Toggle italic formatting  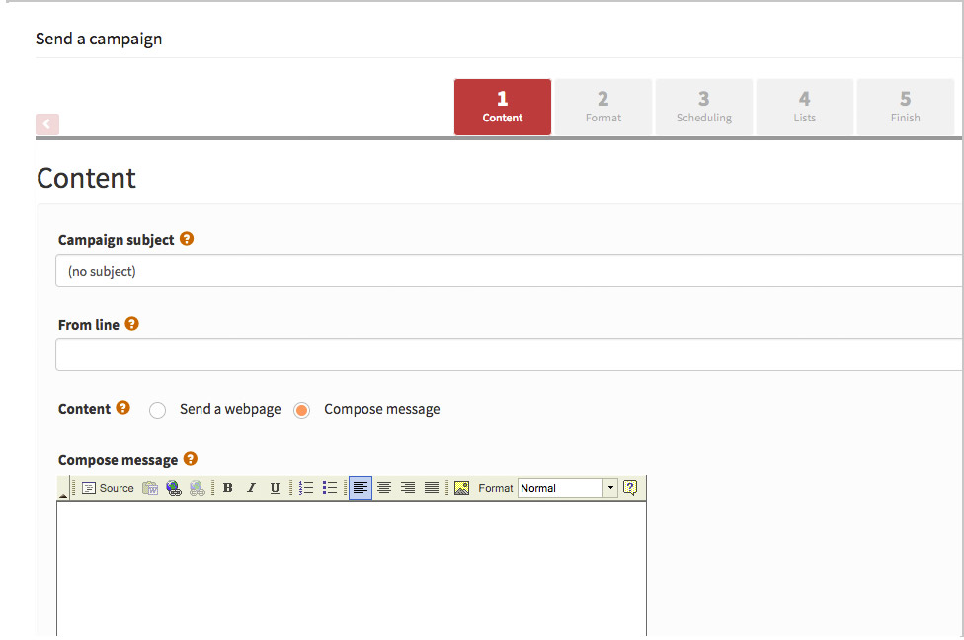coord(251,488)
